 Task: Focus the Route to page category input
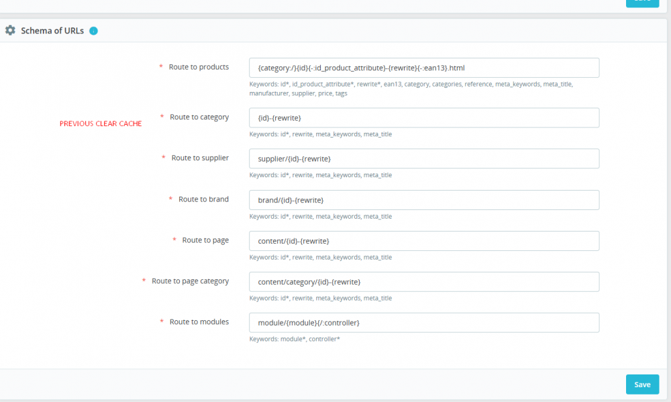point(423,282)
